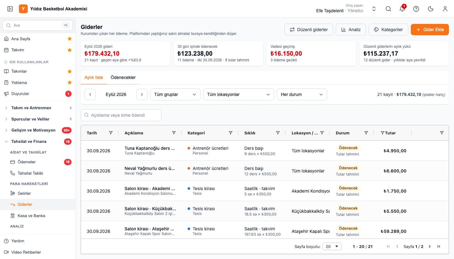Click the Açıklama veya kime ödendi search box
454x259 pixels.
pos(121,115)
